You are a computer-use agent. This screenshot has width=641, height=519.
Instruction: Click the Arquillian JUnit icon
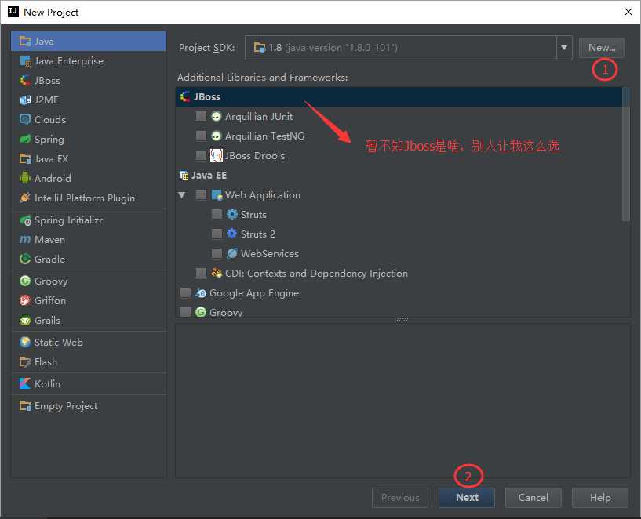[217, 116]
